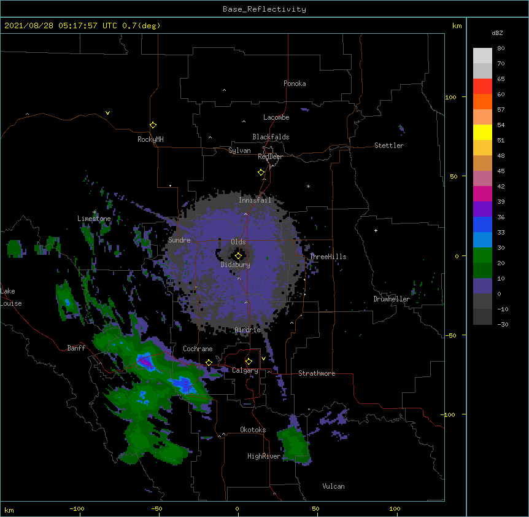The width and height of the screenshot is (529, 517).
Task: Click the 10 dBZ purple legend swatch
Action: pos(482,286)
